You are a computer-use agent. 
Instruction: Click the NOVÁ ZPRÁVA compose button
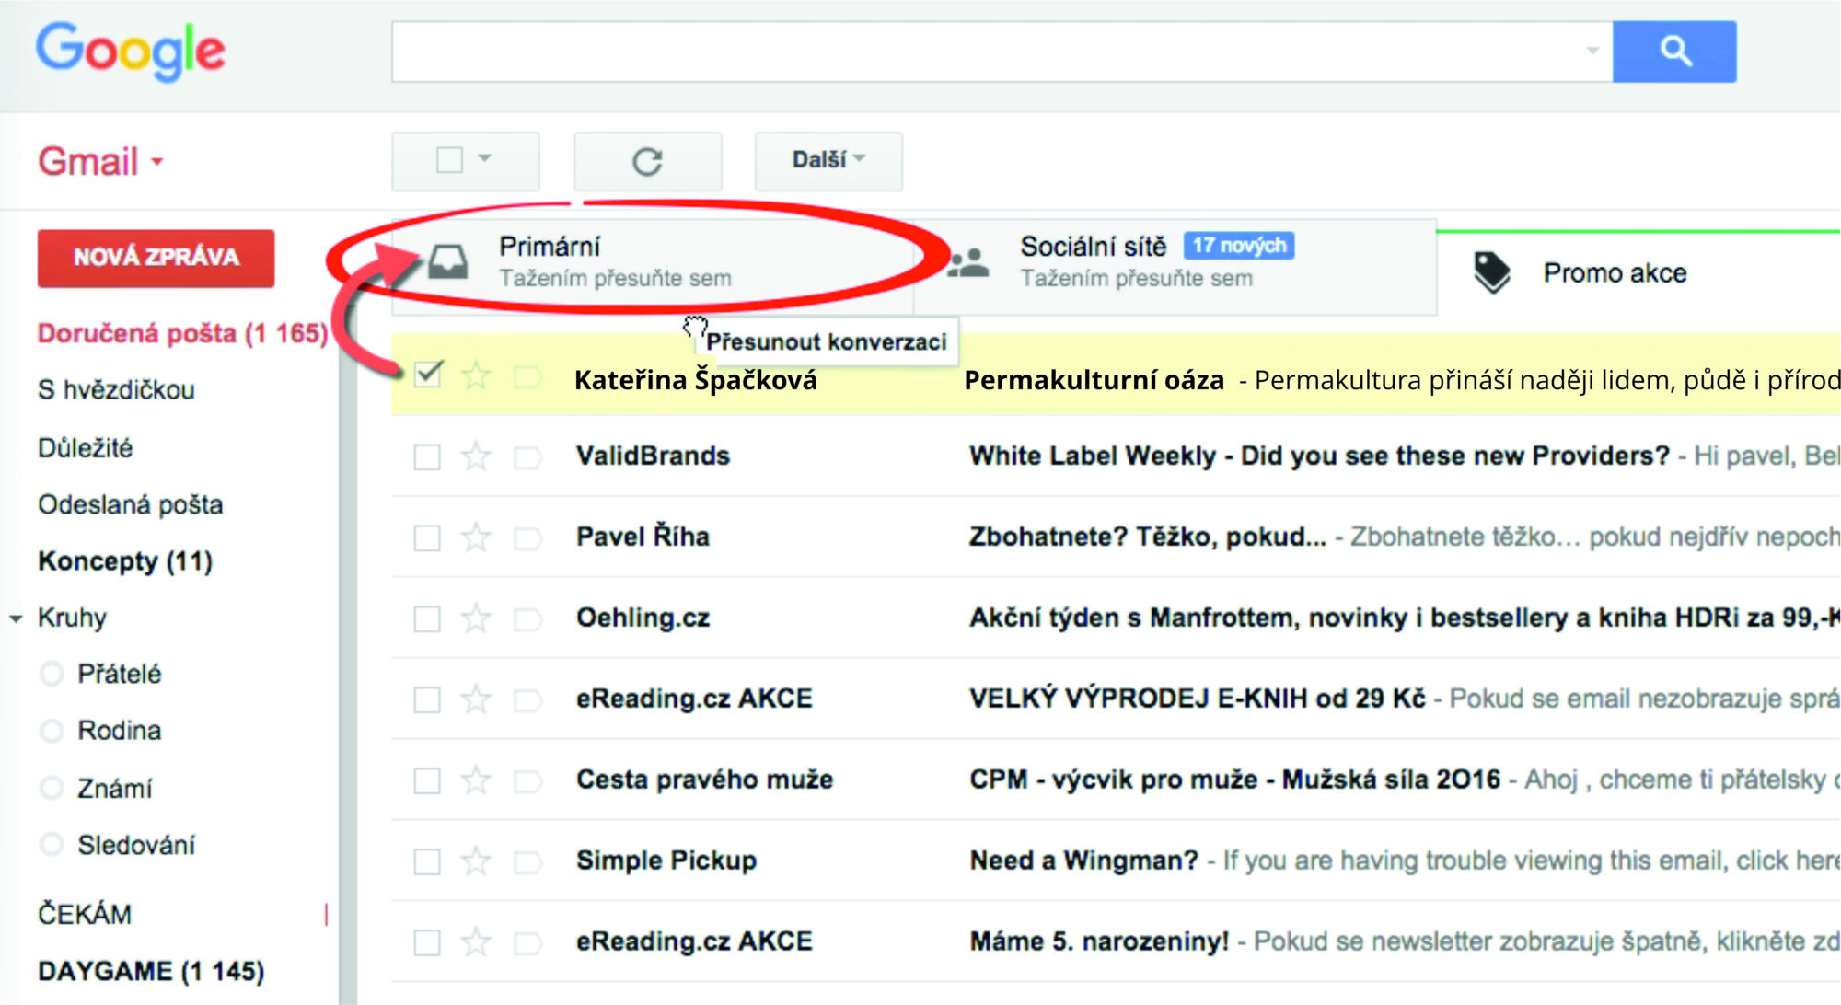tap(156, 258)
